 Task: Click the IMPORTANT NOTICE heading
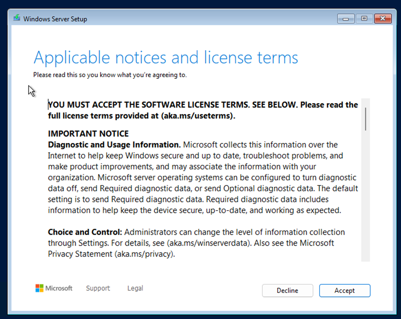88,134
